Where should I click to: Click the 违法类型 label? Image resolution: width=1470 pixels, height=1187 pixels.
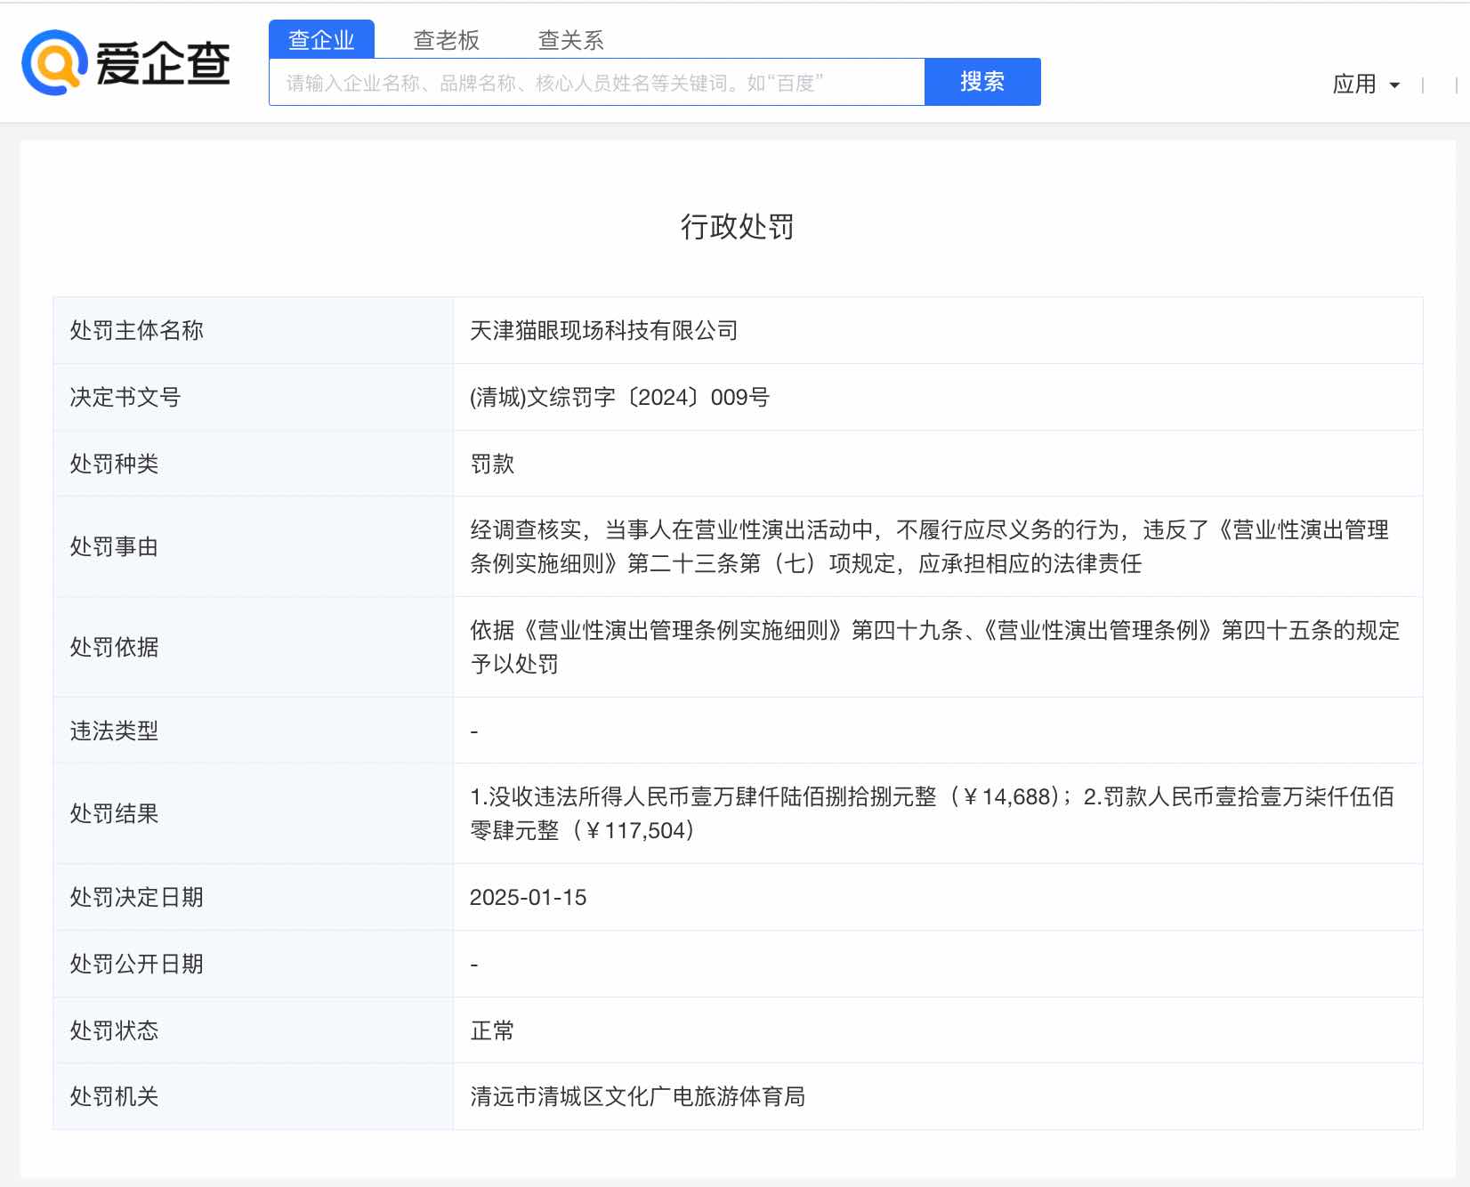click(114, 731)
